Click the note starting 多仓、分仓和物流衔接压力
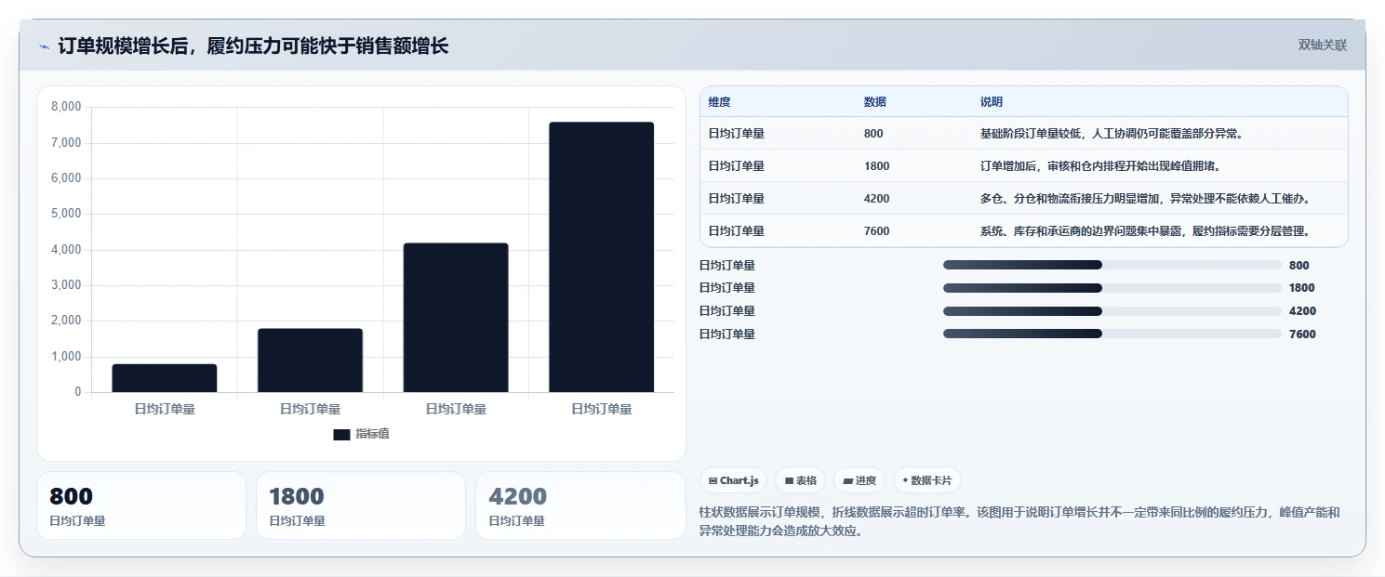 pos(1145,199)
